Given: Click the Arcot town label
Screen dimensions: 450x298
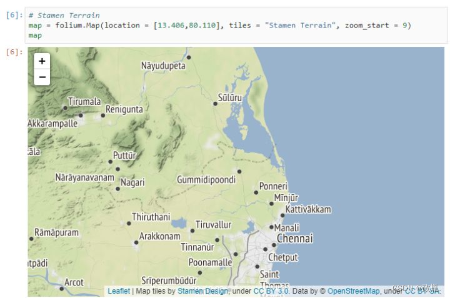Looking at the screenshot, I should [x=74, y=282].
